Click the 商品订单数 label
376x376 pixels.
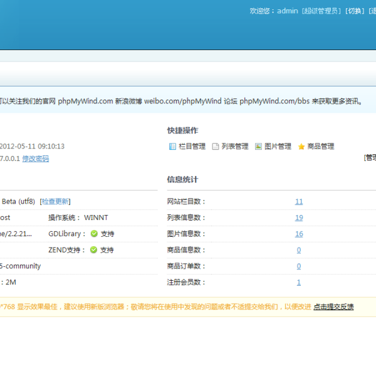pyautogui.click(x=186, y=266)
